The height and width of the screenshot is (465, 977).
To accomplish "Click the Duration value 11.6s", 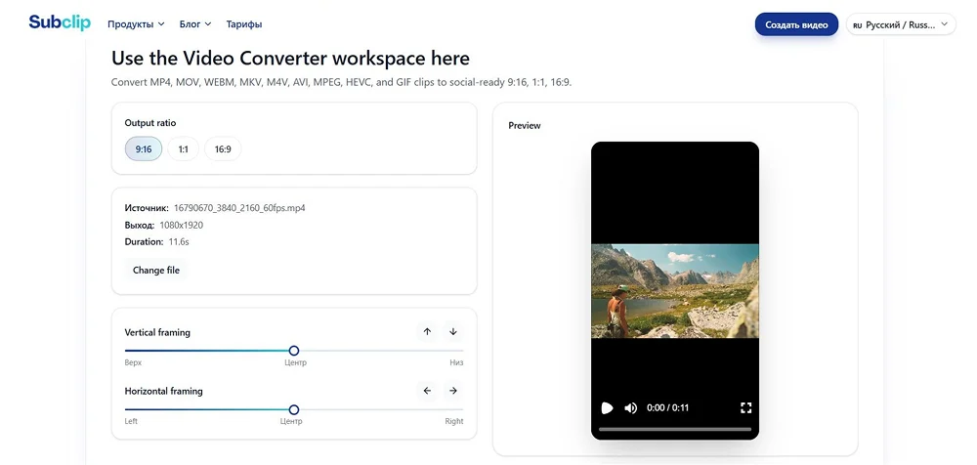I will tap(179, 242).
